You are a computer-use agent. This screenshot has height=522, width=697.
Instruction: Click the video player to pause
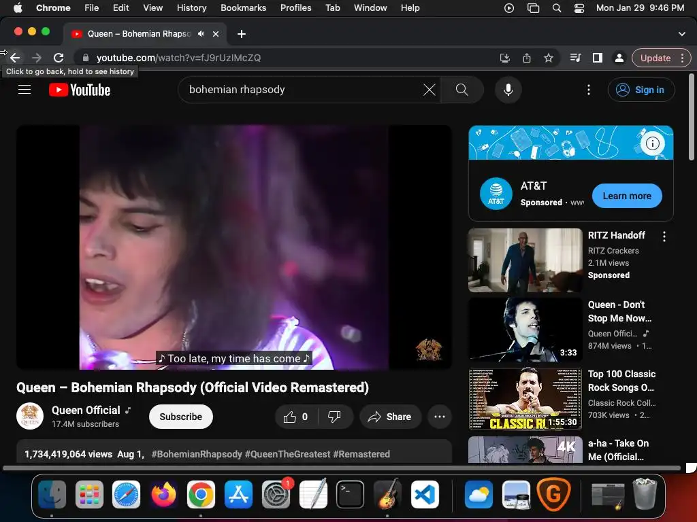click(234, 247)
